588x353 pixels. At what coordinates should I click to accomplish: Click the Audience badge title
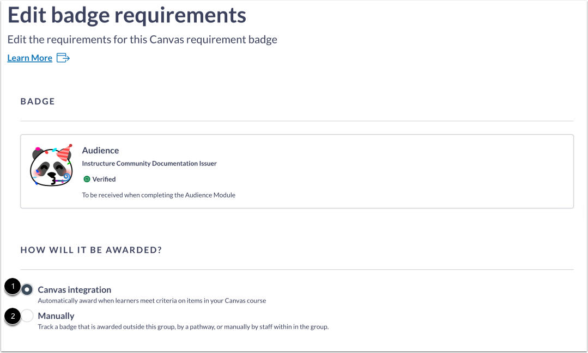tap(100, 150)
